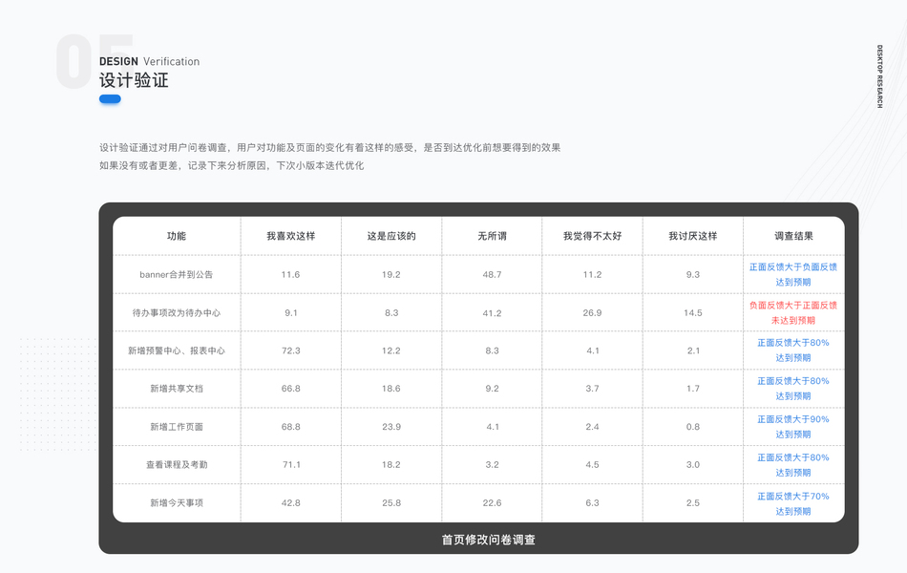Screen dimensions: 907x573
Task: Click the "无所谓" column header
Action: [x=493, y=236]
